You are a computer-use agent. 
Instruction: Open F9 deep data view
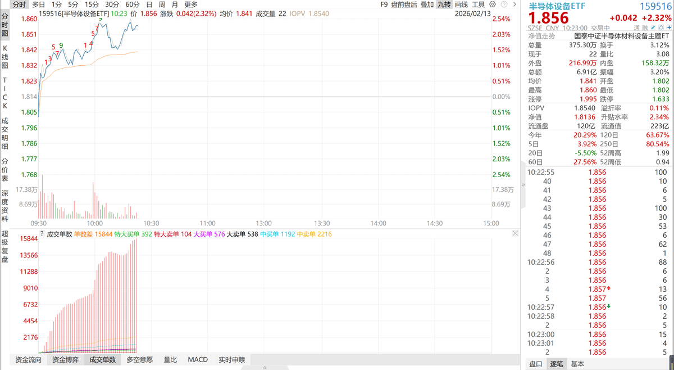(384, 4)
